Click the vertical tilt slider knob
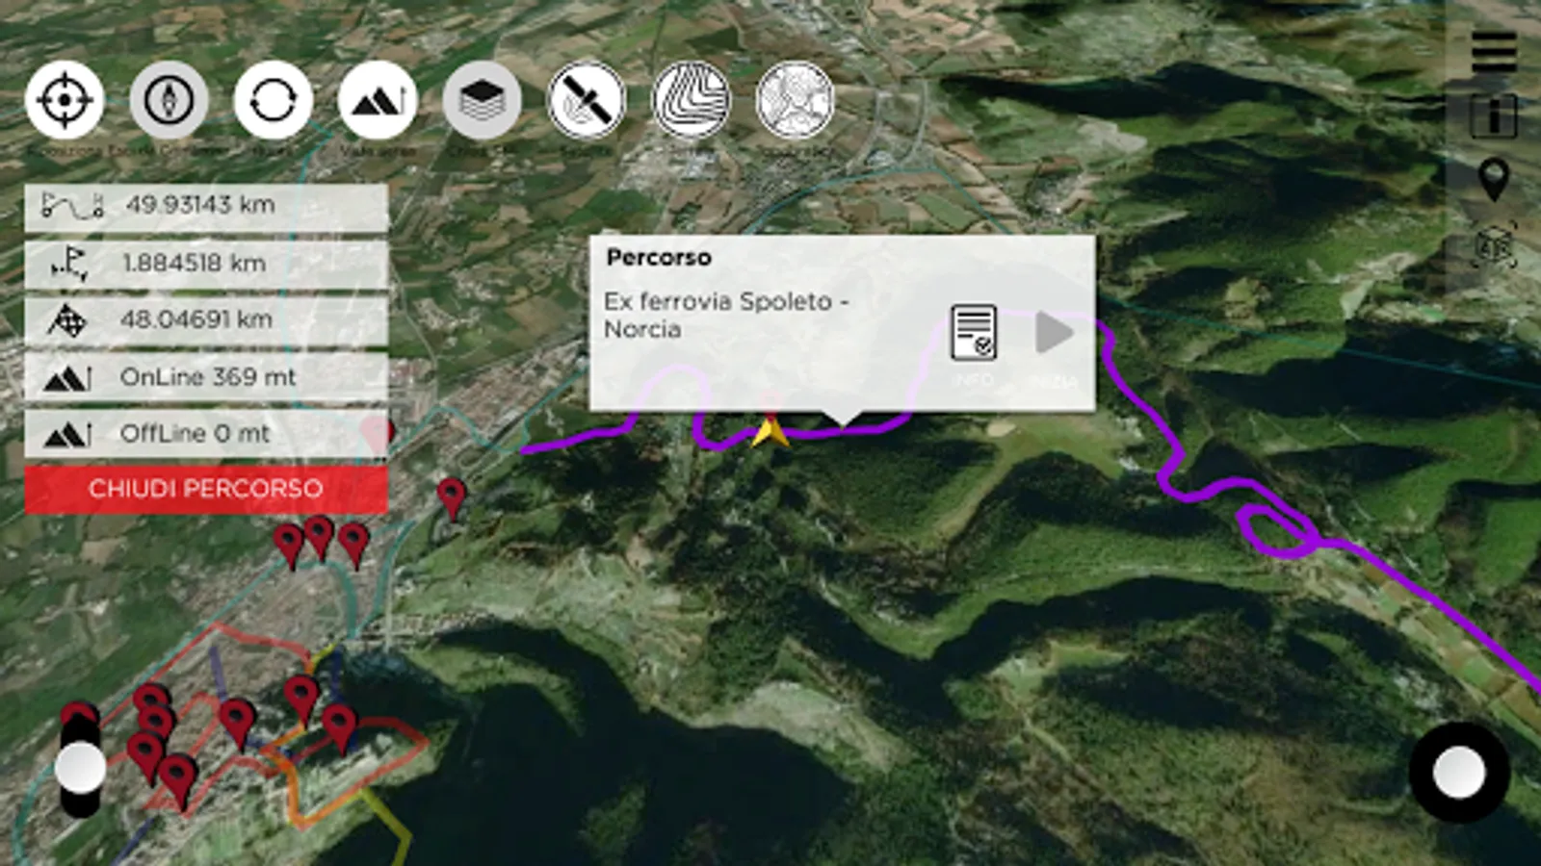The width and height of the screenshot is (1541, 866). tap(80, 768)
